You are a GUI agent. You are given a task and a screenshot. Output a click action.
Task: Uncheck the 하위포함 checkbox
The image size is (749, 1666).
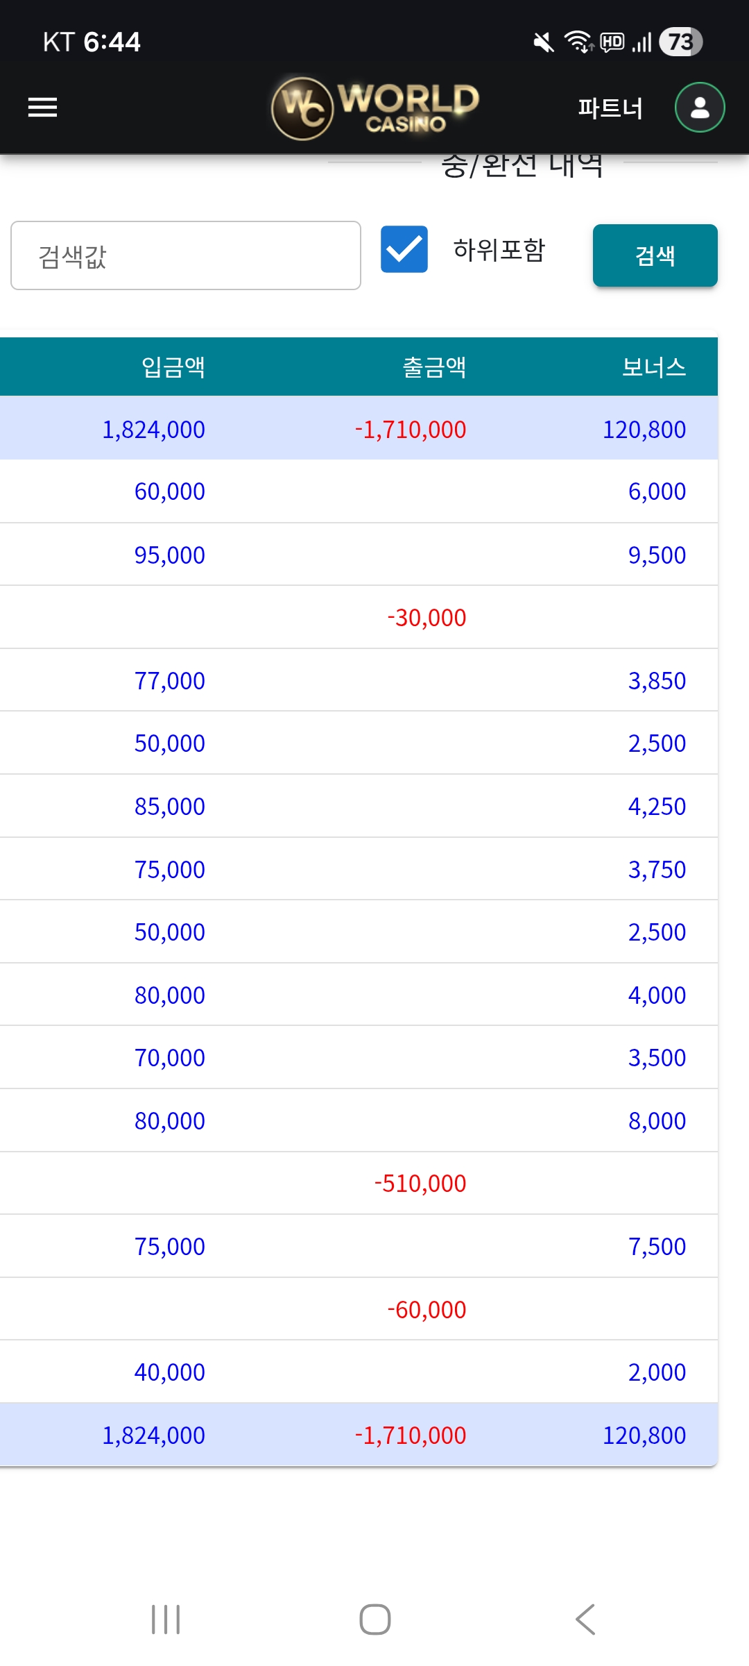[404, 249]
